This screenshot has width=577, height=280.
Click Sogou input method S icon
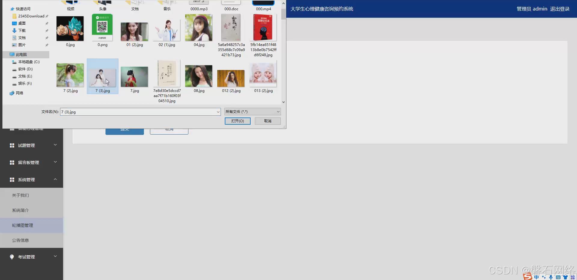click(527, 277)
